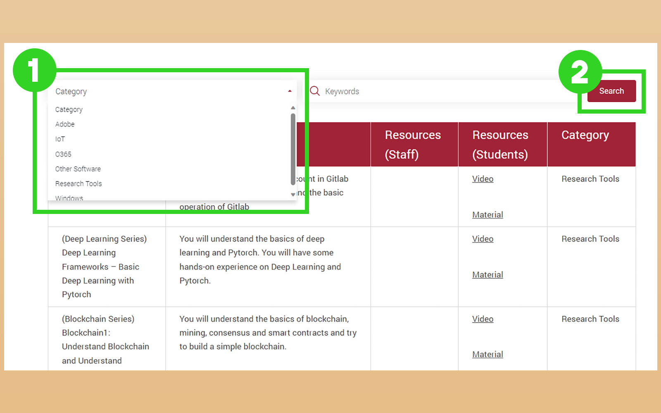Click the Deep Learning and Pytorch description
Viewport: 661px width, 413px height.
[x=260, y=260]
